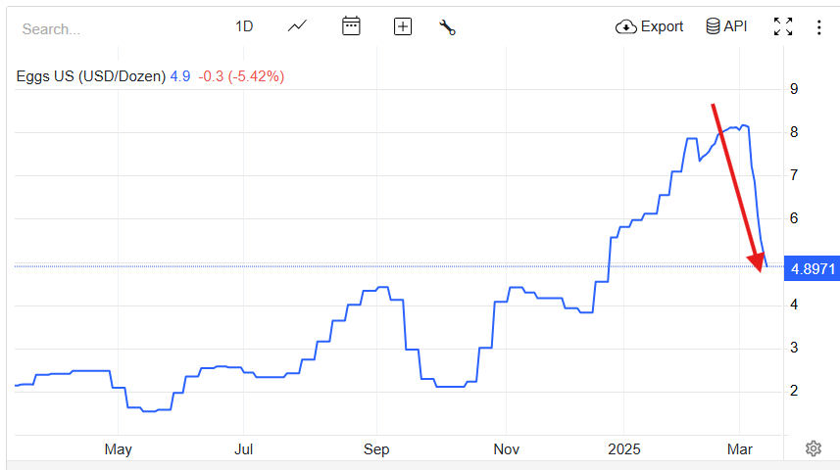The height and width of the screenshot is (470, 840).
Task: Open chart settings gear icon
Action: coord(813,448)
